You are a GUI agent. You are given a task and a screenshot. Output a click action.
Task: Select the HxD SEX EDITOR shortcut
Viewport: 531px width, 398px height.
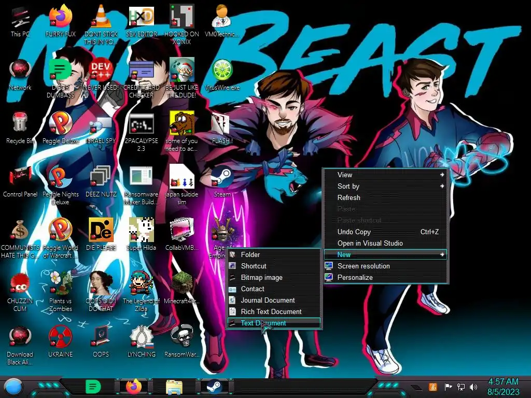coord(141,22)
